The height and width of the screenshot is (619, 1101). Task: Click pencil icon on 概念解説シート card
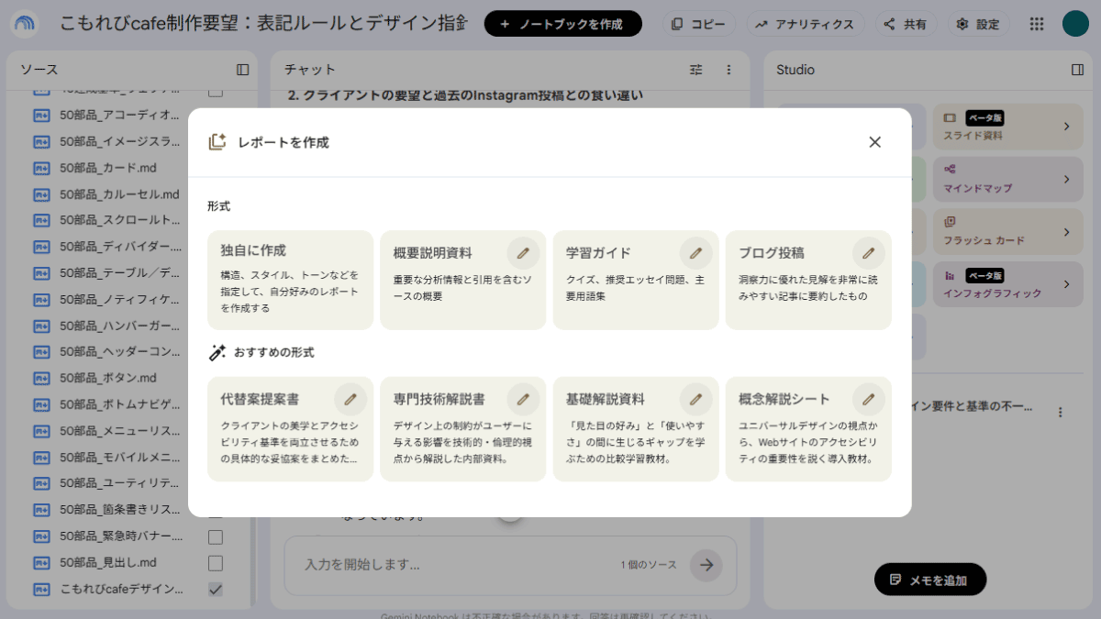tap(868, 399)
